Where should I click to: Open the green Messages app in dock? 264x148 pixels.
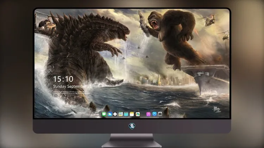coord(104,114)
